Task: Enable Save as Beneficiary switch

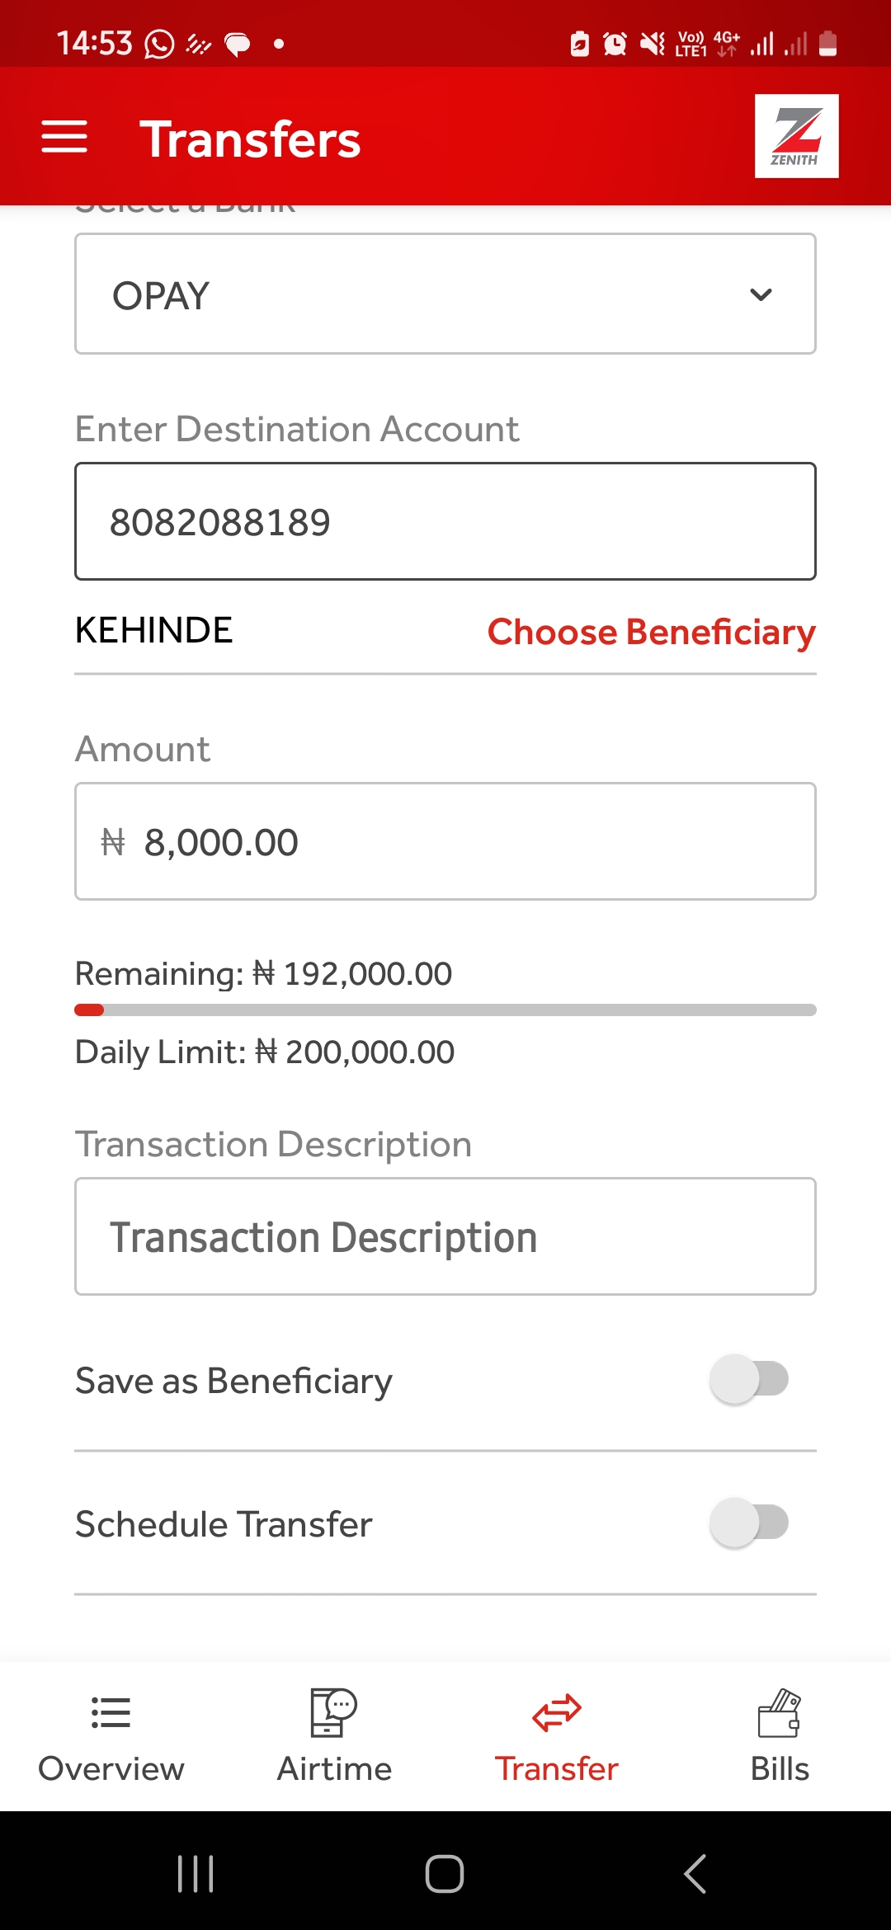Action: (x=749, y=1379)
